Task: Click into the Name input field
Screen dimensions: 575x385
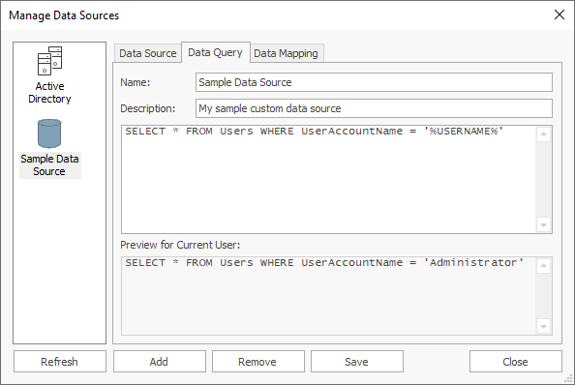Action: 374,82
